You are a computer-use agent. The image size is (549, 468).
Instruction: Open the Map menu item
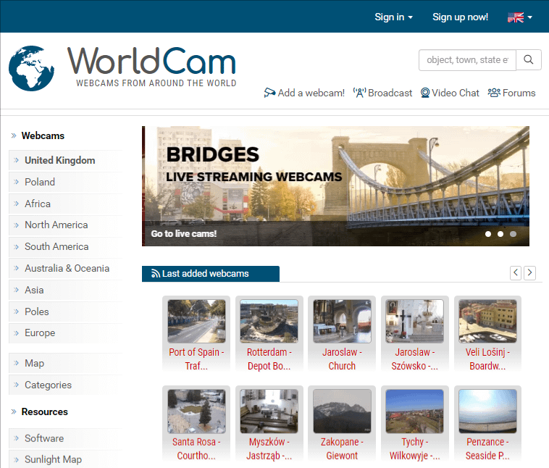pos(34,364)
